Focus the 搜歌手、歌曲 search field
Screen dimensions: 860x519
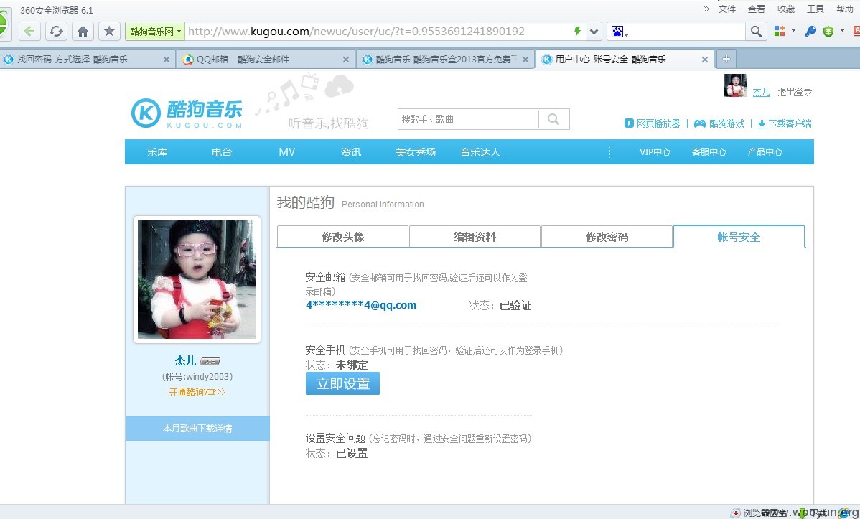tap(468, 119)
